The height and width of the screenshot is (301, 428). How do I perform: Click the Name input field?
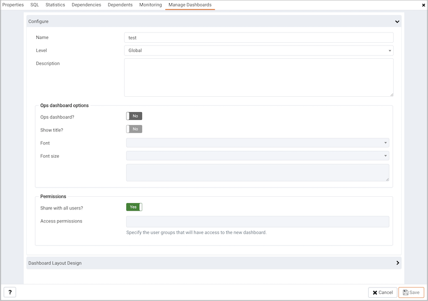coord(259,37)
